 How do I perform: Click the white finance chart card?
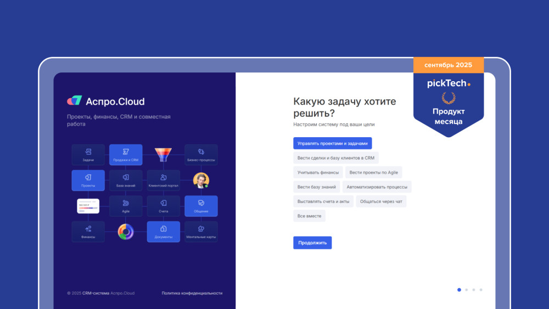point(88,206)
